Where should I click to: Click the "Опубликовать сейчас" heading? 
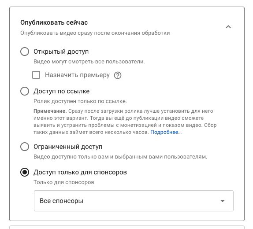coord(54,22)
